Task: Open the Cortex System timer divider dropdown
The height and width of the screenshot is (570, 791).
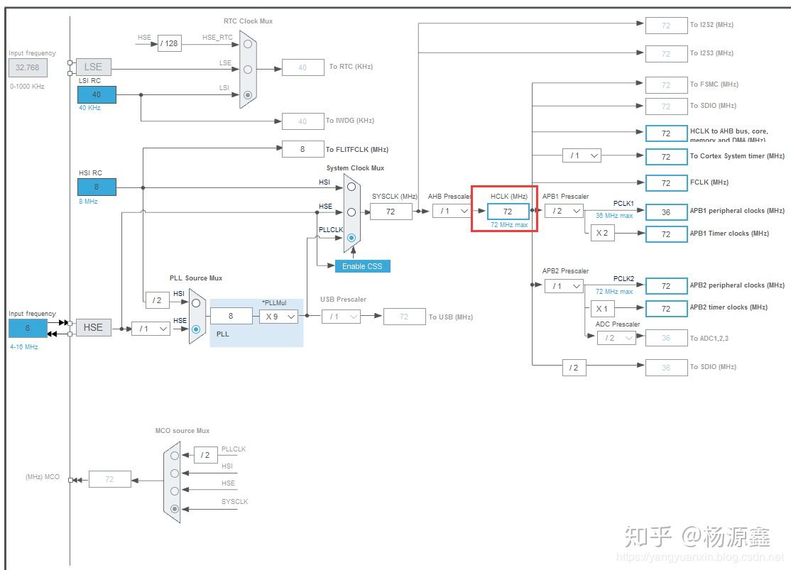Action: tap(582, 155)
